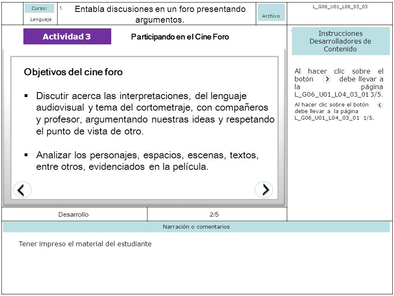This screenshot has width=394, height=296.
Task: Click the Archivo cell in the header
Action: 271,12
